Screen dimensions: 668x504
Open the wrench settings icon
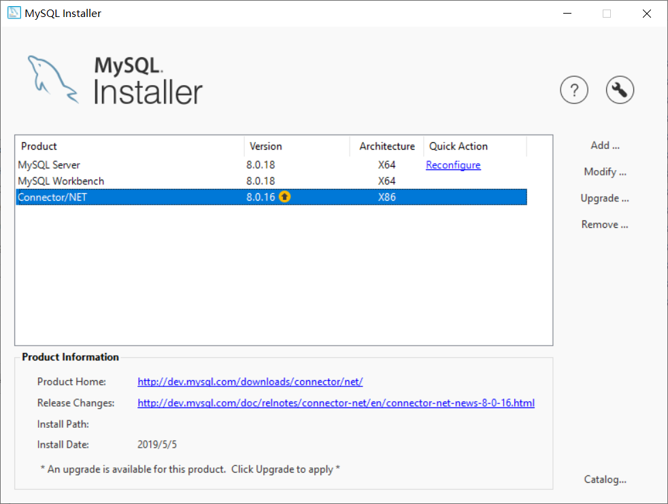[620, 90]
